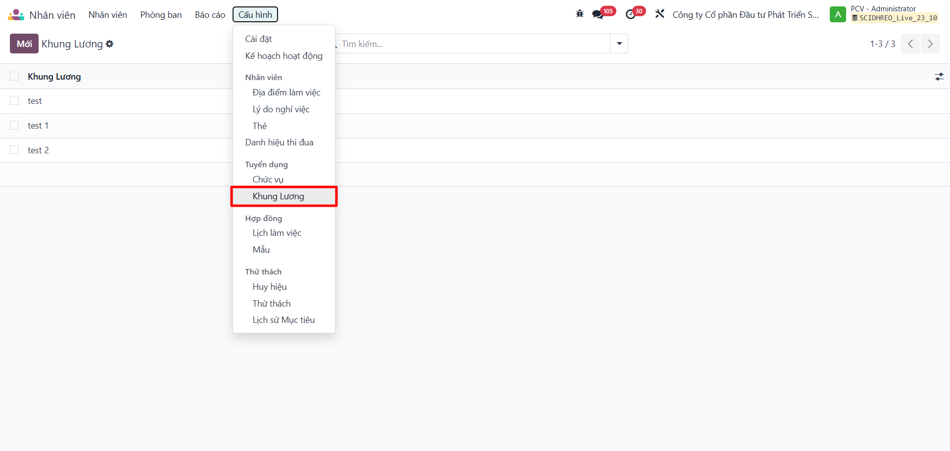The height and width of the screenshot is (451, 950).
Task: Open the Nhân viên top menu item
Action: pos(108,15)
